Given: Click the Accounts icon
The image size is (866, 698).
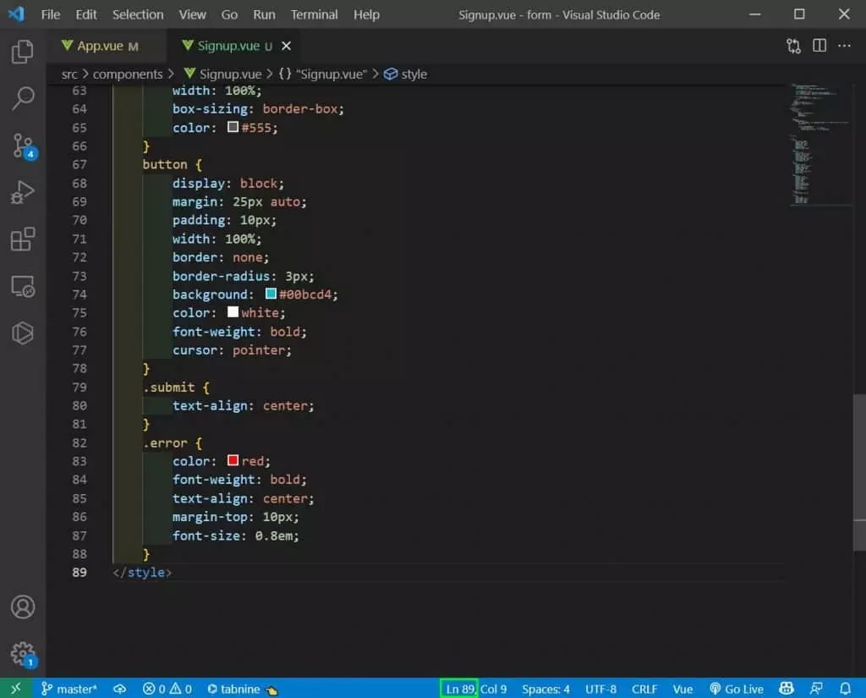Looking at the screenshot, I should point(23,607).
